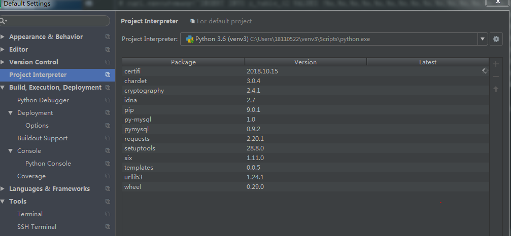
Task: Click project-level icon beside Version Control
Action: 108,62
